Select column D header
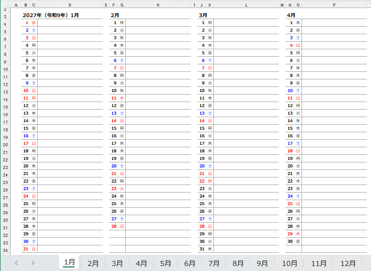The width and height of the screenshot is (371, 271). (x=70, y=5)
